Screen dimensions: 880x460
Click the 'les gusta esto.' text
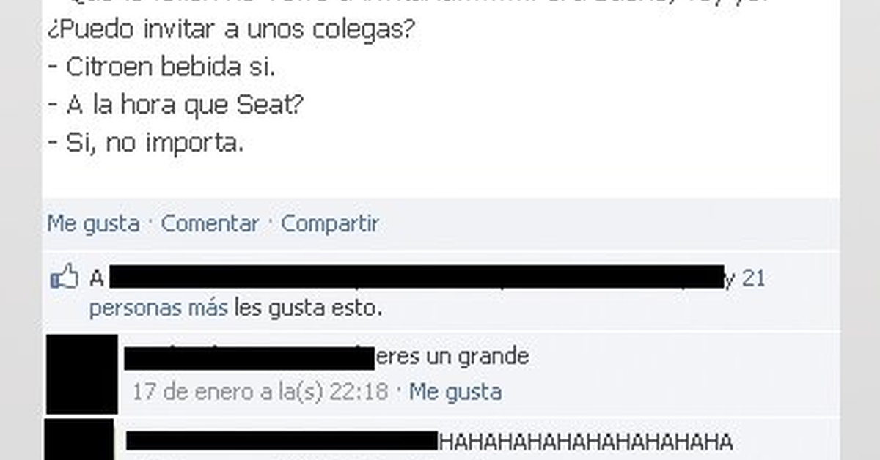point(308,308)
